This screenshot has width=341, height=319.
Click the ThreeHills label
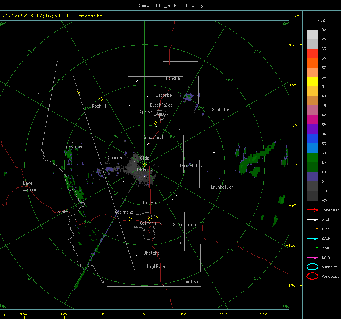tap(191, 166)
